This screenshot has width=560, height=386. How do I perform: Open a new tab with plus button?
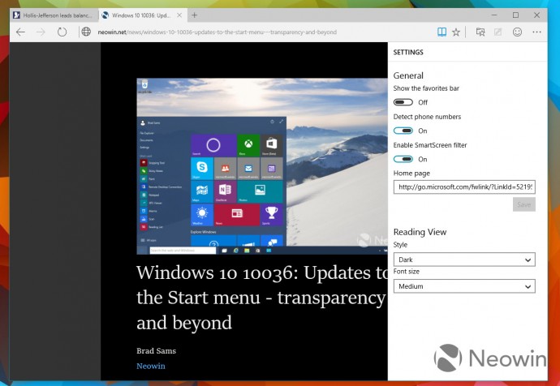[195, 15]
